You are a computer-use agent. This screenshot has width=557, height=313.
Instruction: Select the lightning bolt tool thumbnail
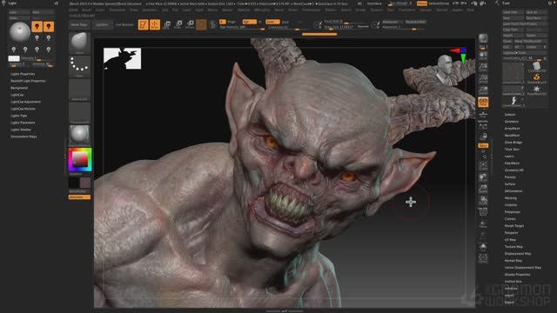coord(513,102)
